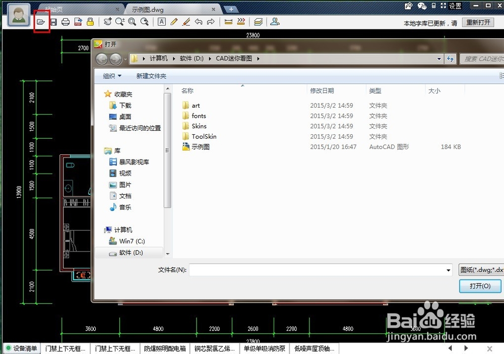Viewport: 504px width, 354px height.
Task: Click the measure distance ruler icon
Action: [228, 22]
